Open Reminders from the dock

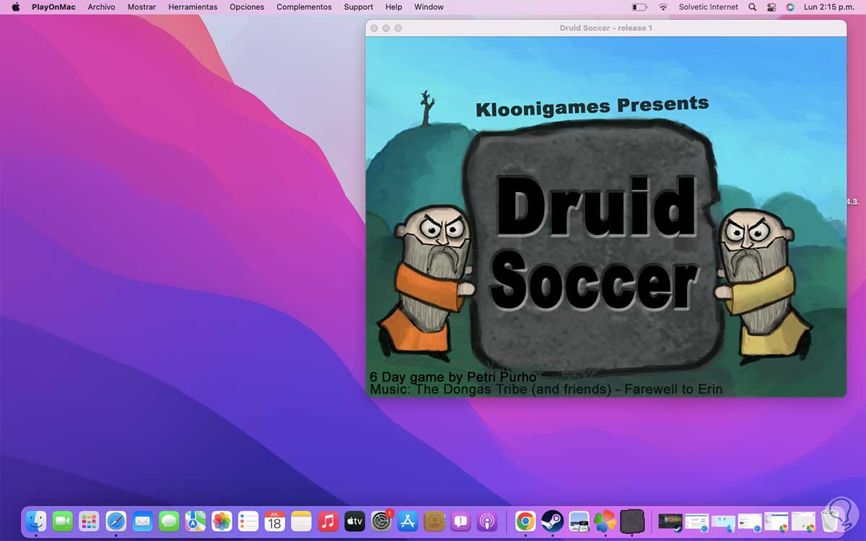pyautogui.click(x=248, y=521)
